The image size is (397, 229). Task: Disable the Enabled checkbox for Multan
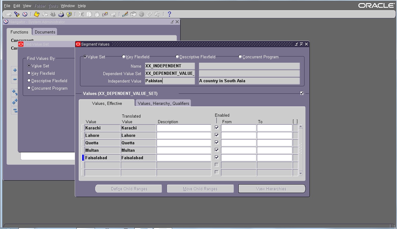pyautogui.click(x=216, y=150)
